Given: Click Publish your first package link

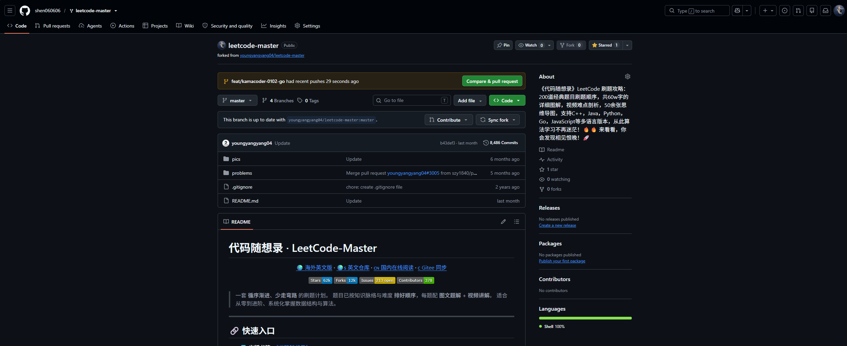Looking at the screenshot, I should tap(562, 261).
